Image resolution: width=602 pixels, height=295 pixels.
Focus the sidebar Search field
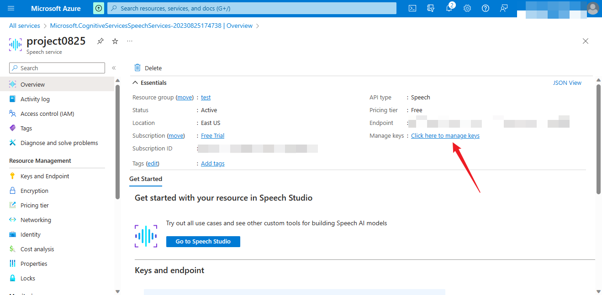pyautogui.click(x=57, y=68)
